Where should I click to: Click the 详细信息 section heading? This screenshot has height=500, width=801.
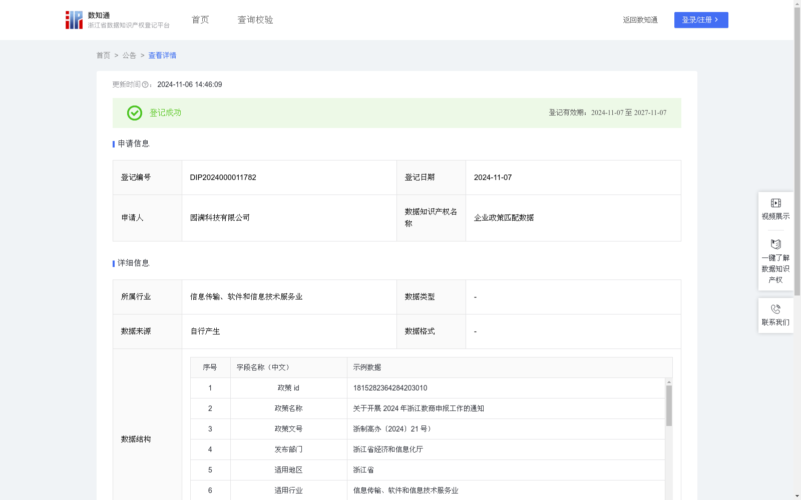[134, 263]
